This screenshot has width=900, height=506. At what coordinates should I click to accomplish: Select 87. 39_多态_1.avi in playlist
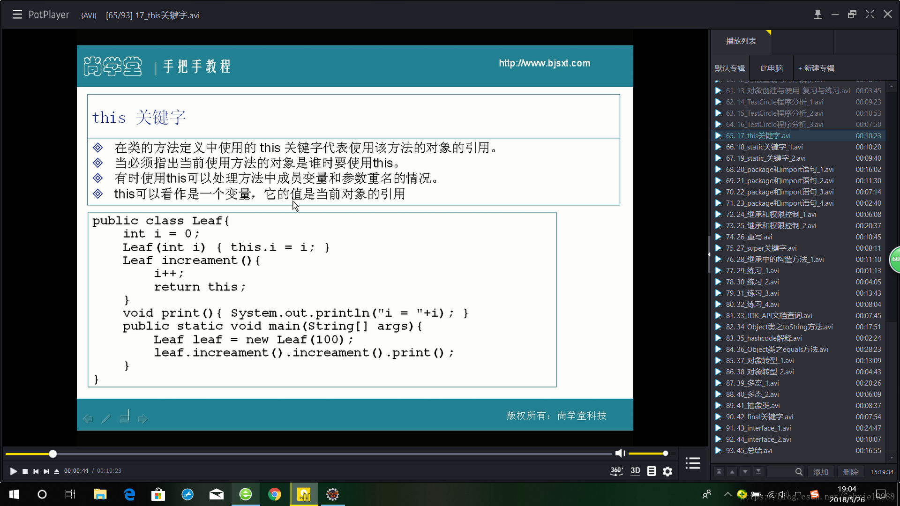click(798, 383)
